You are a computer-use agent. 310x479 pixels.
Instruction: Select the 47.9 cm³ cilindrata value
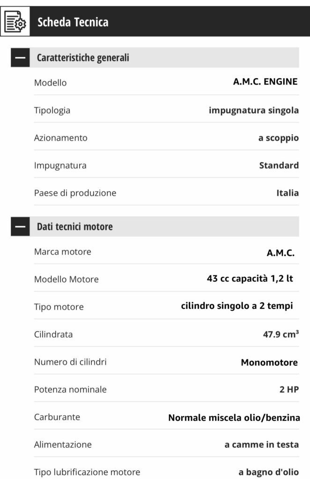[x=281, y=334]
